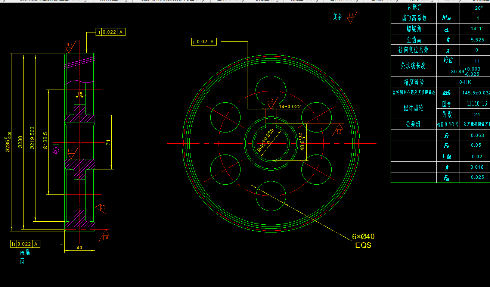
Task: Click the face width dimension 40
Action: (79, 247)
